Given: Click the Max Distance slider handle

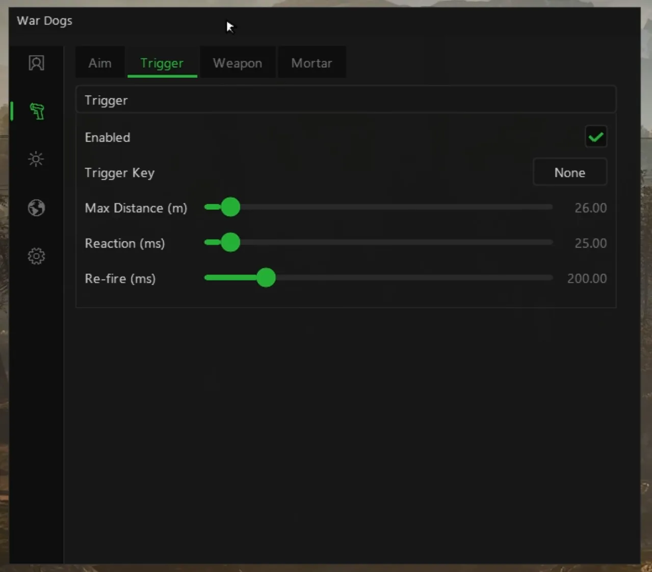Looking at the screenshot, I should (230, 207).
